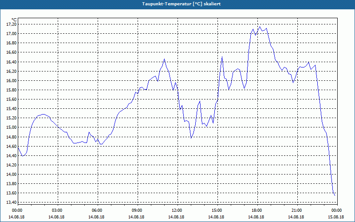The width and height of the screenshot is (355, 222).
Task: Select the 15:00 time label
Action: pos(217,210)
